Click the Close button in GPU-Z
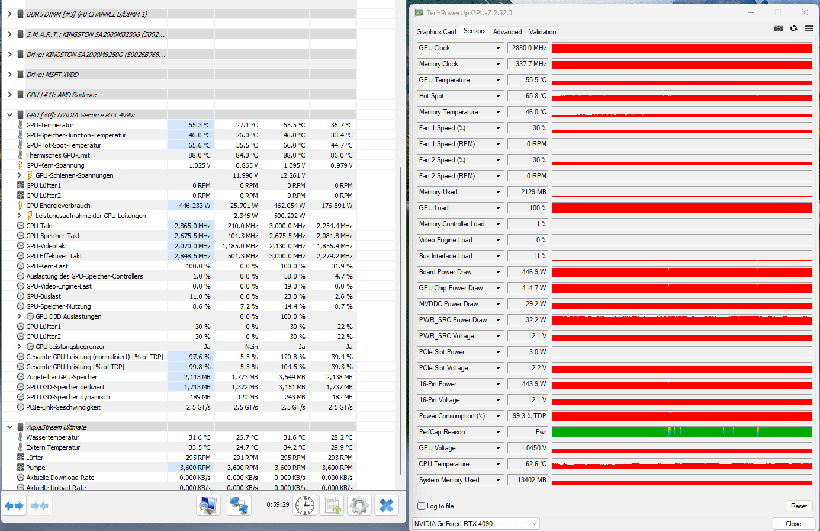The width and height of the screenshot is (820, 531). tap(793, 524)
